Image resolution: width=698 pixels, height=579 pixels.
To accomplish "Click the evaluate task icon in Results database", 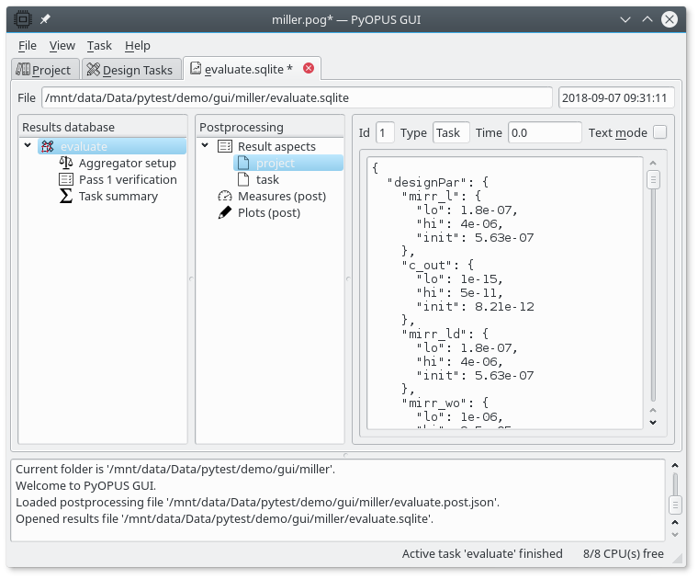I will tap(48, 146).
